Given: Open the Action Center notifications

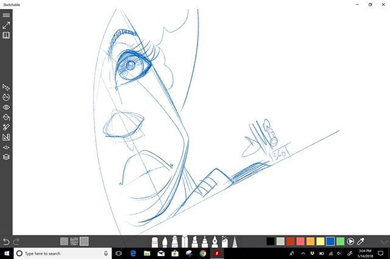Looking at the screenshot, I should click(380, 254).
